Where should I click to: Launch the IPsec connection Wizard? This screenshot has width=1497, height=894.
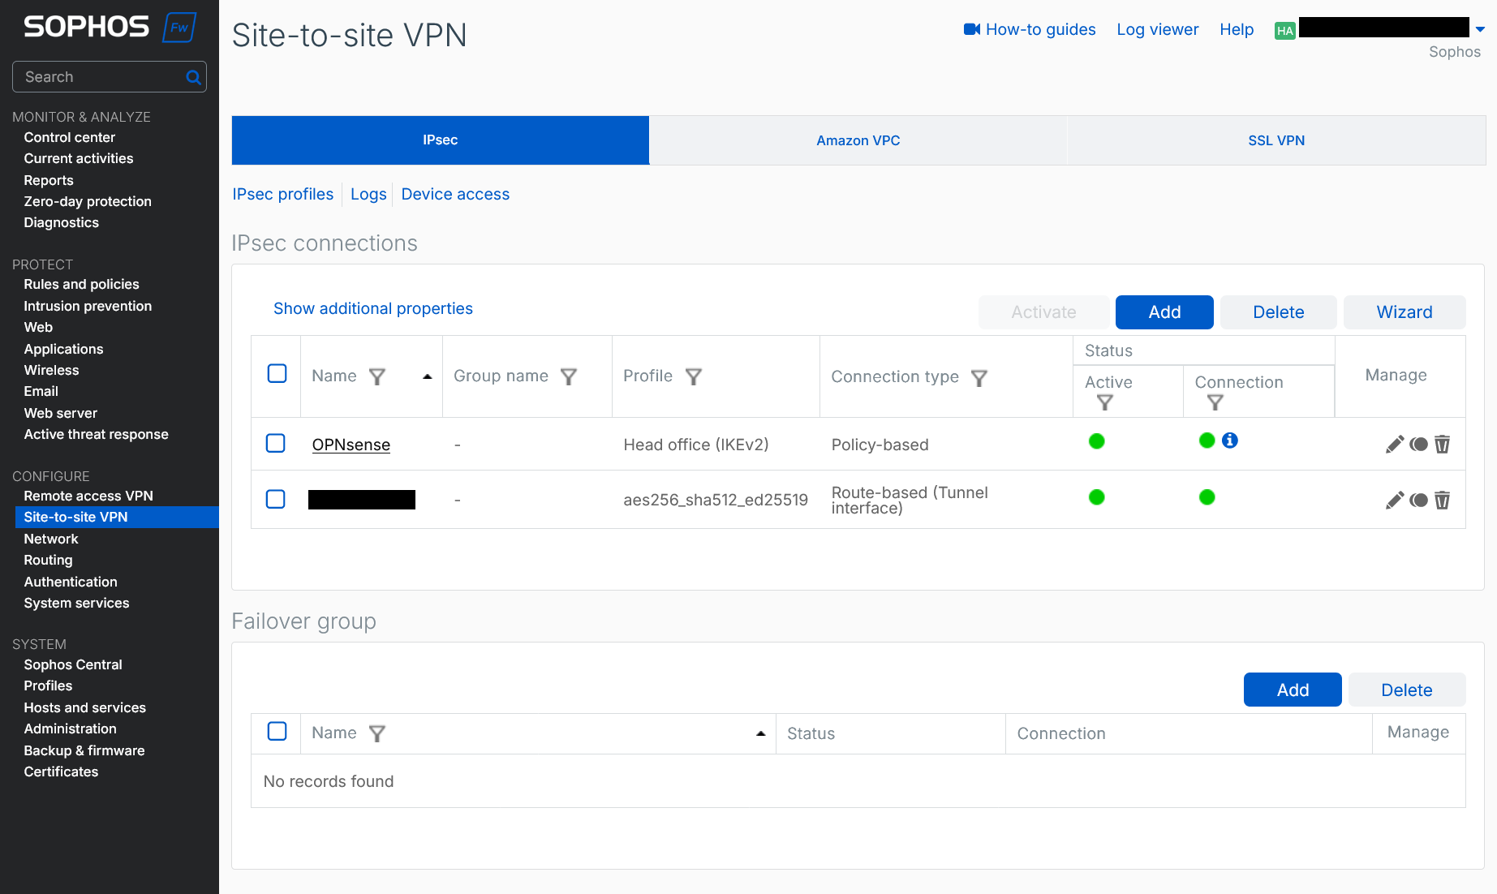click(1404, 312)
